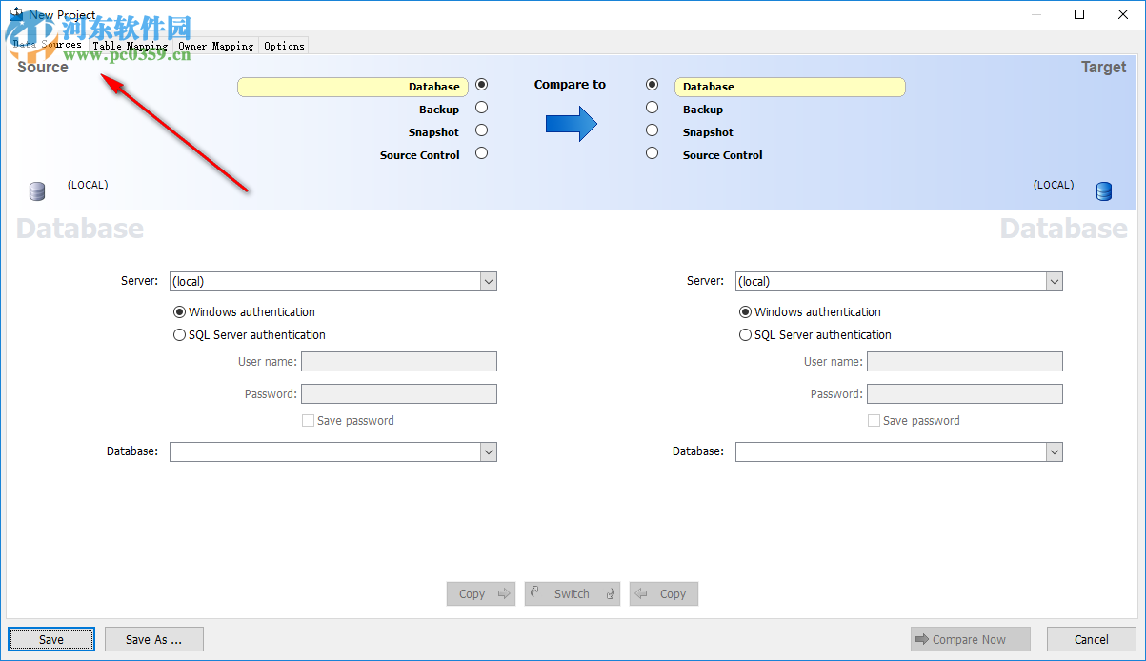Click the curved arrow icon on Switch button
The width and height of the screenshot is (1146, 661).
535,593
